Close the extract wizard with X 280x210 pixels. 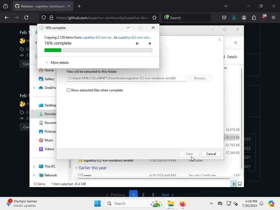220,40
